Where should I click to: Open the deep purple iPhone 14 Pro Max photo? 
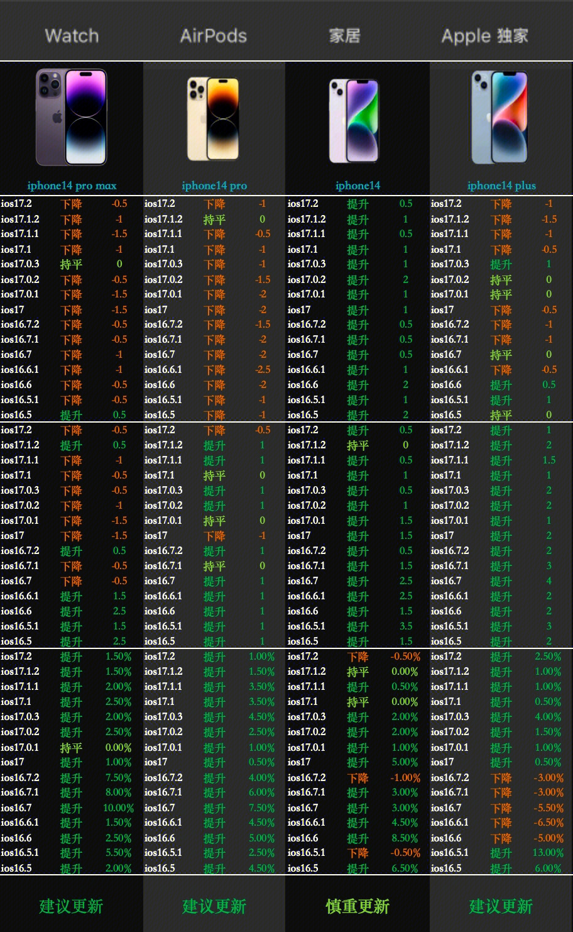(x=72, y=117)
